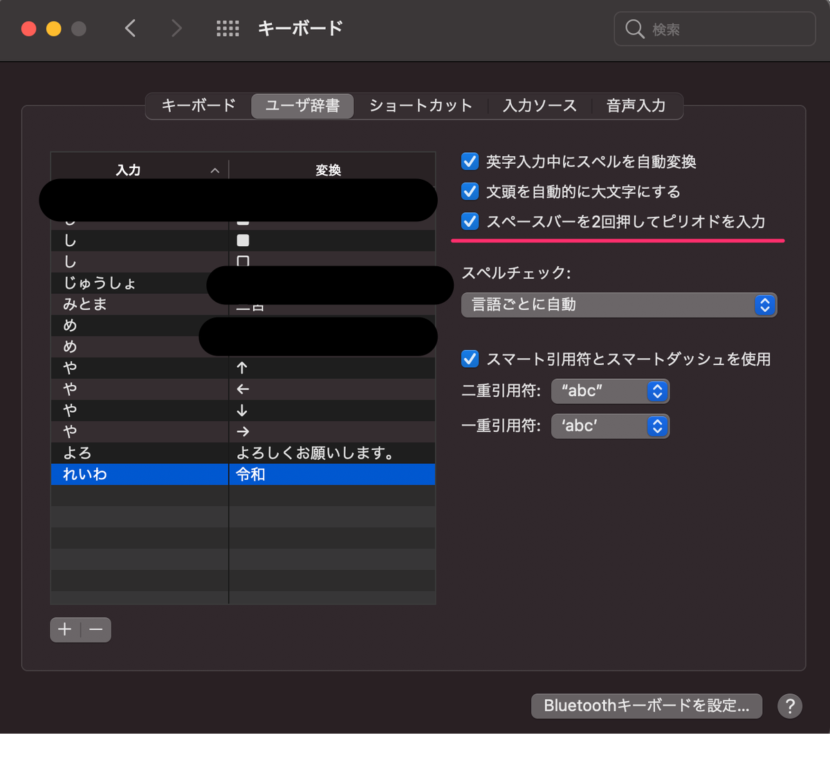Switch to the キーボード tab
The image size is (830, 762).
[x=199, y=106]
